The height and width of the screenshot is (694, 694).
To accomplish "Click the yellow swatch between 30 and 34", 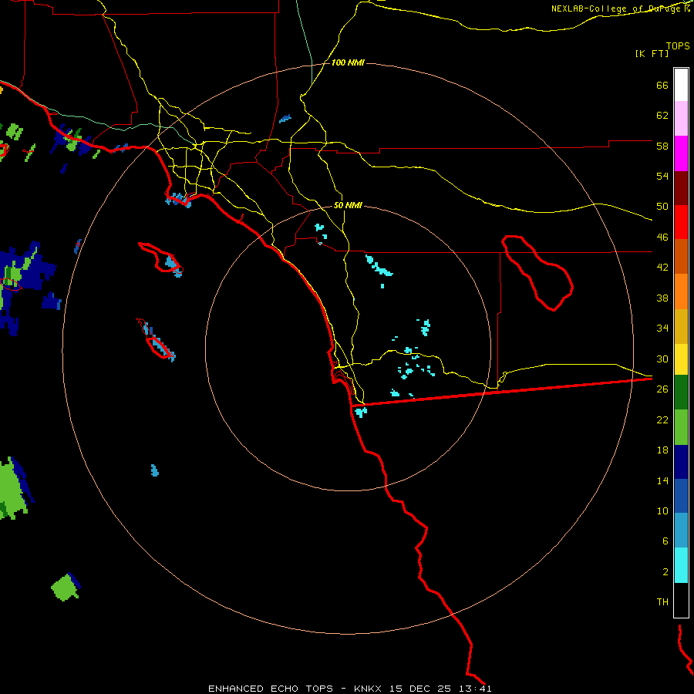I will [x=681, y=359].
